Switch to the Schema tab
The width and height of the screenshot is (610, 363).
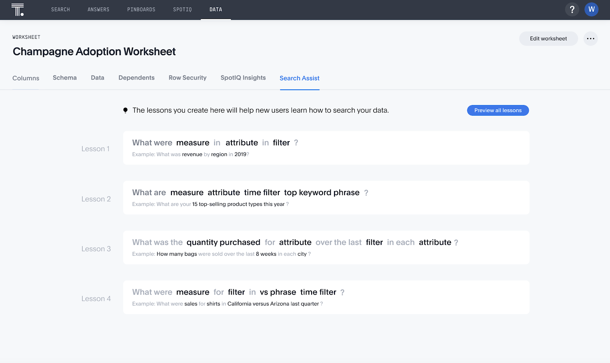(x=65, y=78)
